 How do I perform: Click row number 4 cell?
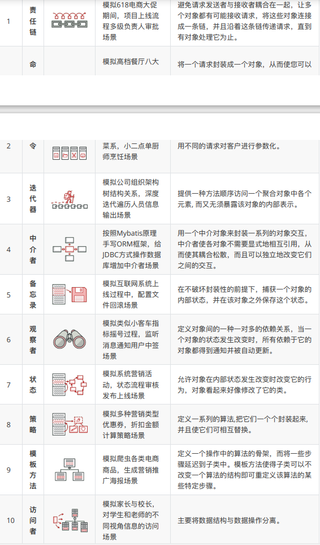point(11,249)
